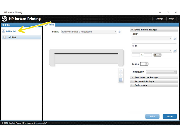This screenshot has height=135, width=180.
Task: Open the Settings menu
Action: (159, 19)
